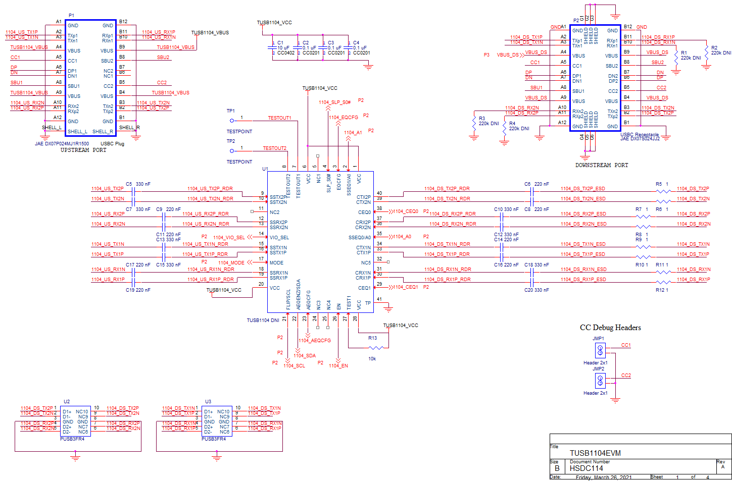
Task: Click the TP2 TESTPOINT symbol
Action: point(232,150)
